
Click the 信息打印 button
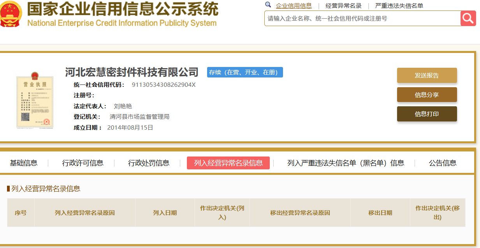pyautogui.click(x=427, y=114)
